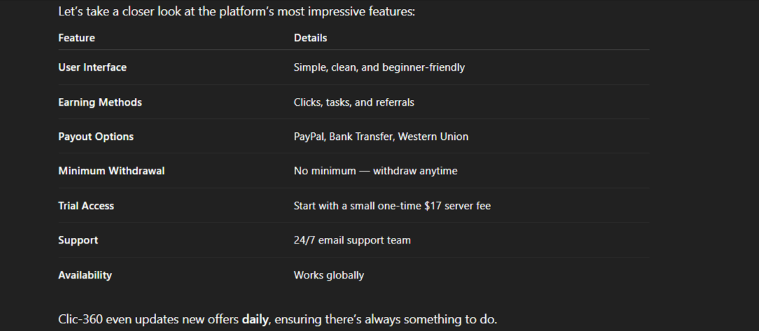This screenshot has height=331, width=759.
Task: Click the word 'PayPal' in payout details
Action: (310, 136)
